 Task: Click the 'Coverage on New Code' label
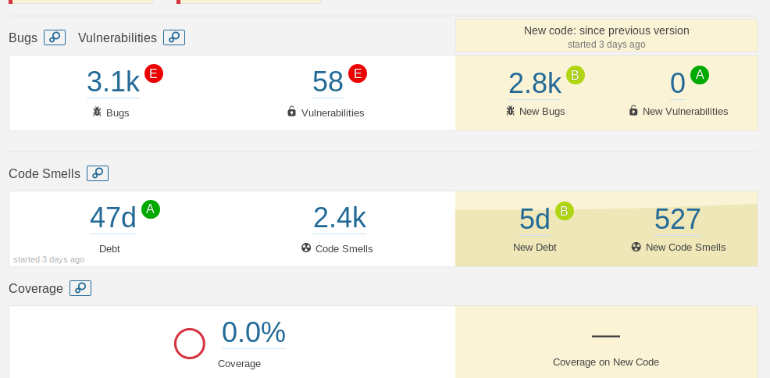(x=606, y=362)
